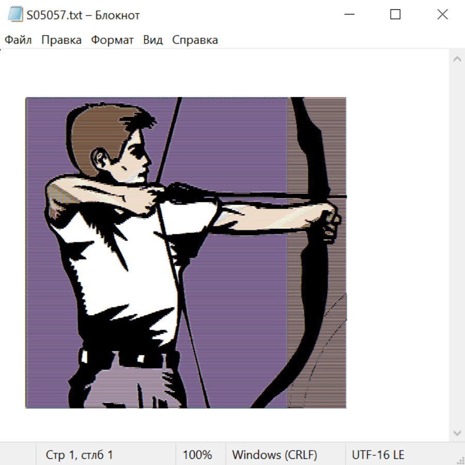Image resolution: width=465 pixels, height=465 pixels.
Task: Open the Вид menu
Action: click(x=152, y=40)
